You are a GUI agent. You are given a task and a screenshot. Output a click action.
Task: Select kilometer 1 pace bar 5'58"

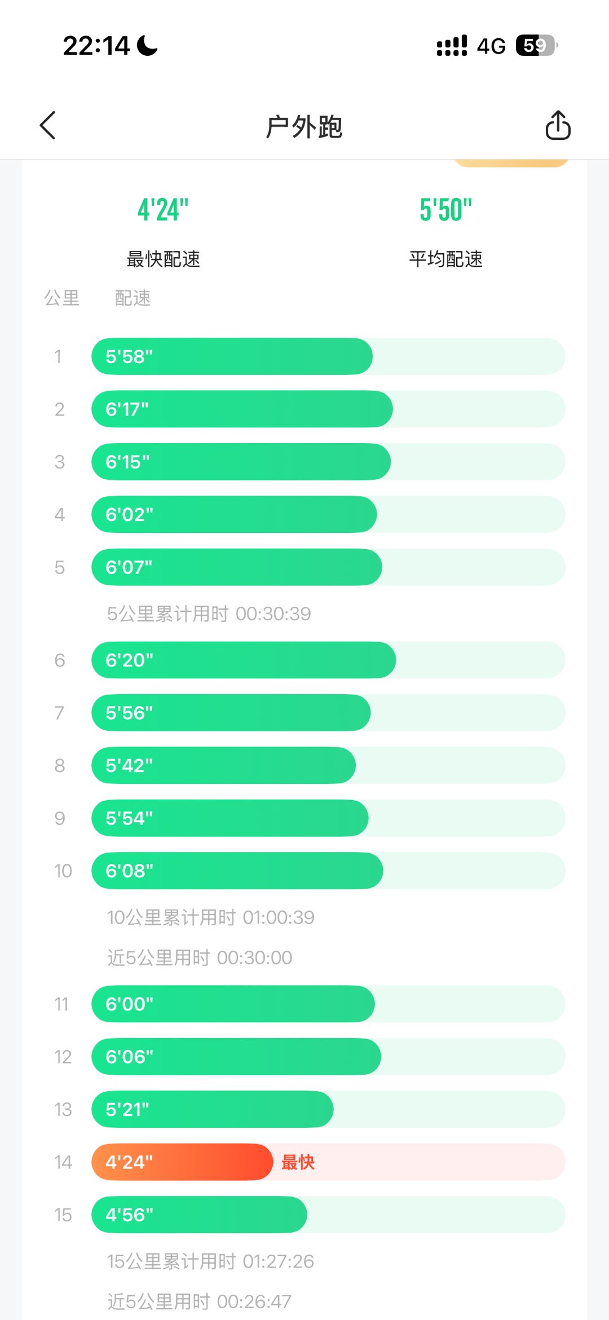click(232, 356)
